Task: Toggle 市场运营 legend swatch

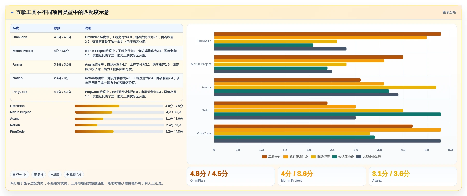Action: 313,157
